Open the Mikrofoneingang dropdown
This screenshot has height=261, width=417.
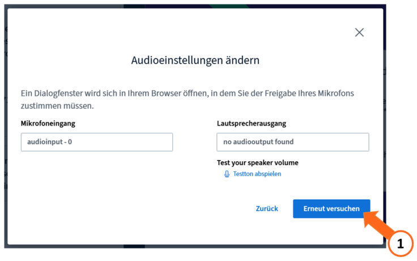(97, 142)
